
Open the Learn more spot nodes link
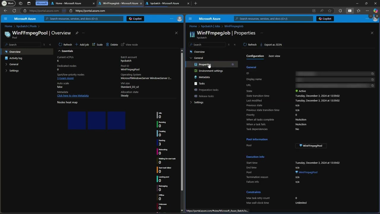[x=65, y=78]
